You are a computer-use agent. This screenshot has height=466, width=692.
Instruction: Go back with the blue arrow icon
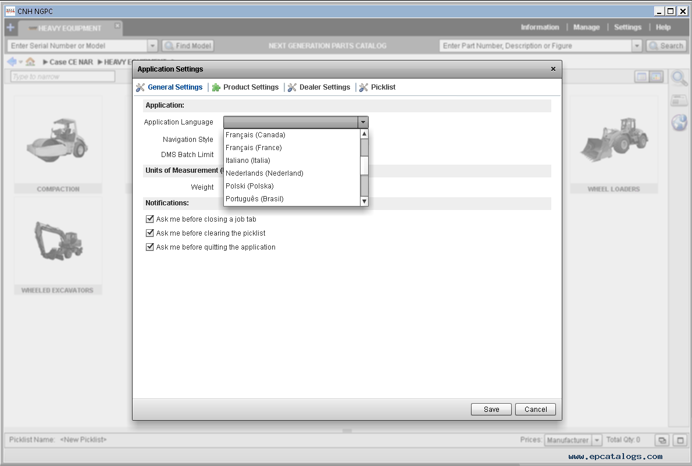coord(12,62)
